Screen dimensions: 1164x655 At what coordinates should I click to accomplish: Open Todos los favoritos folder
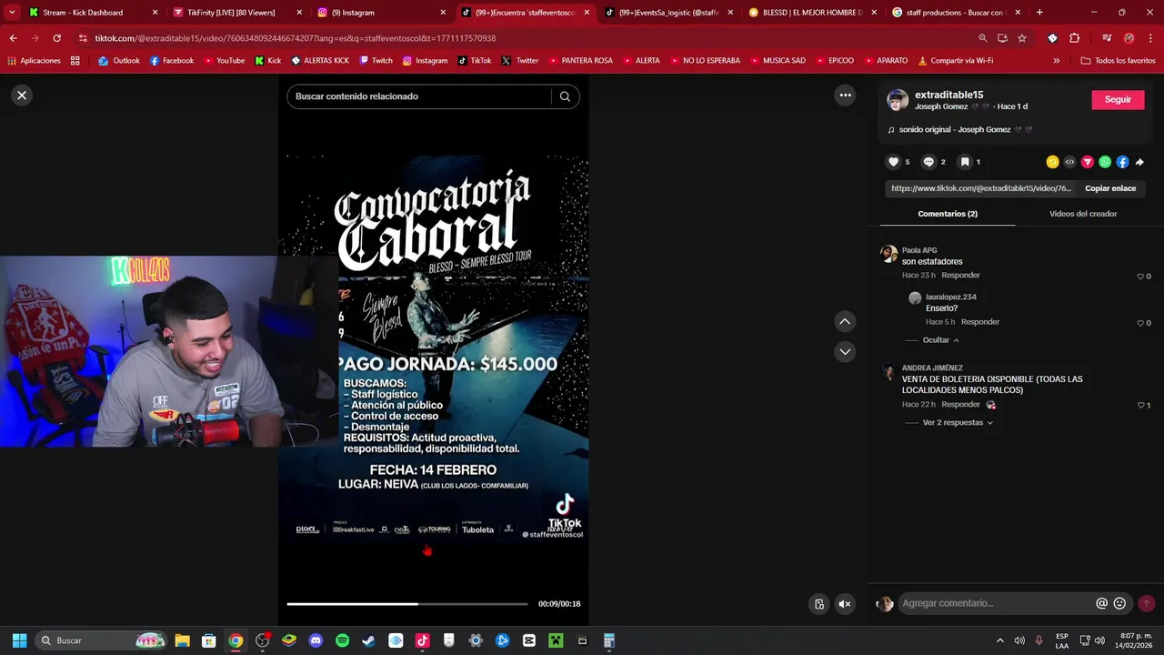1118,61
